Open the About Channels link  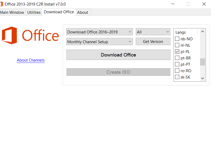tap(31, 60)
